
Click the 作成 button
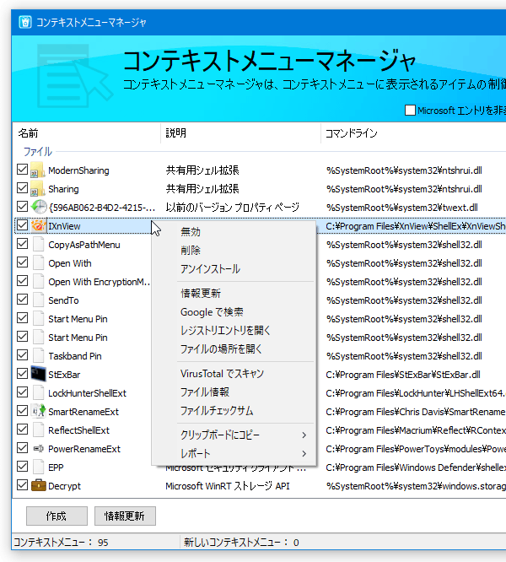coord(57,516)
